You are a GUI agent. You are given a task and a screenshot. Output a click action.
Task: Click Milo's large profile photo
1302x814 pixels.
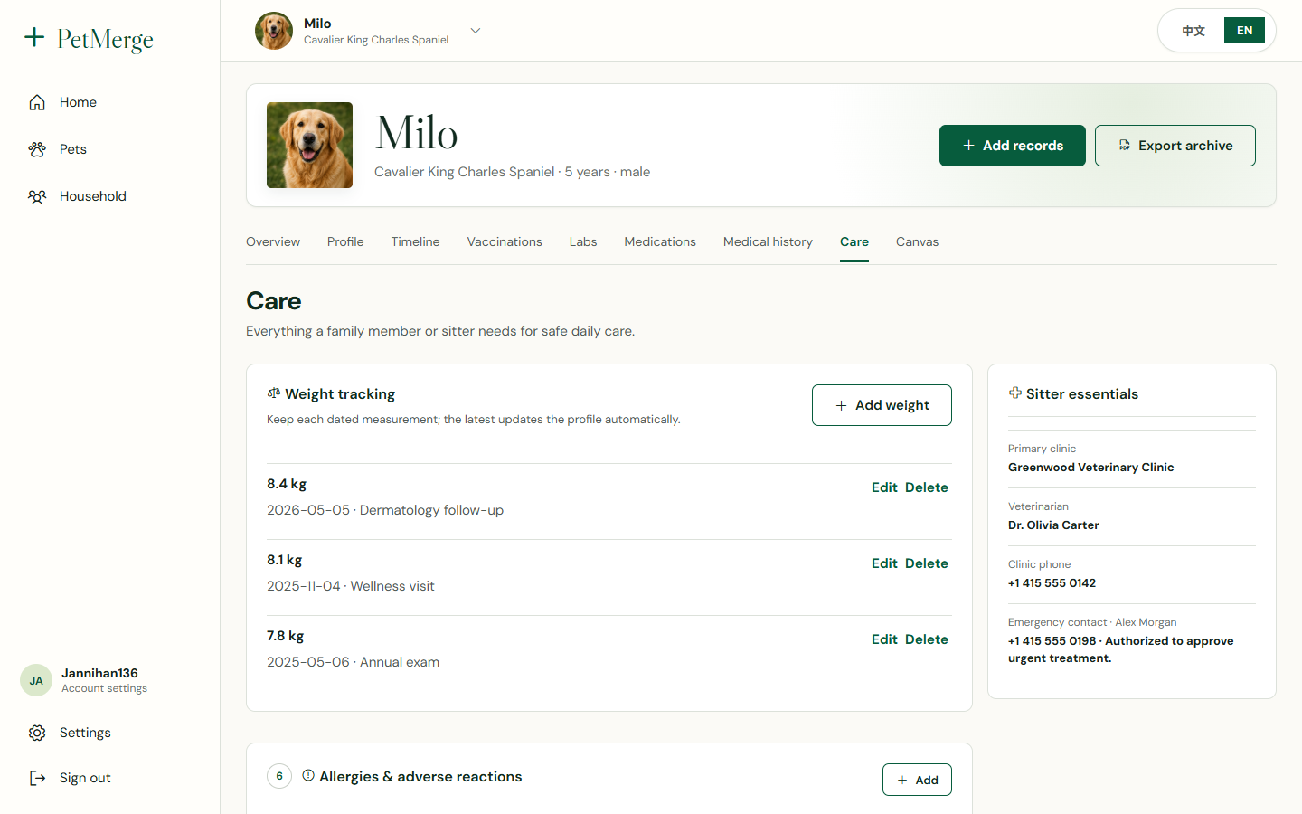point(309,145)
